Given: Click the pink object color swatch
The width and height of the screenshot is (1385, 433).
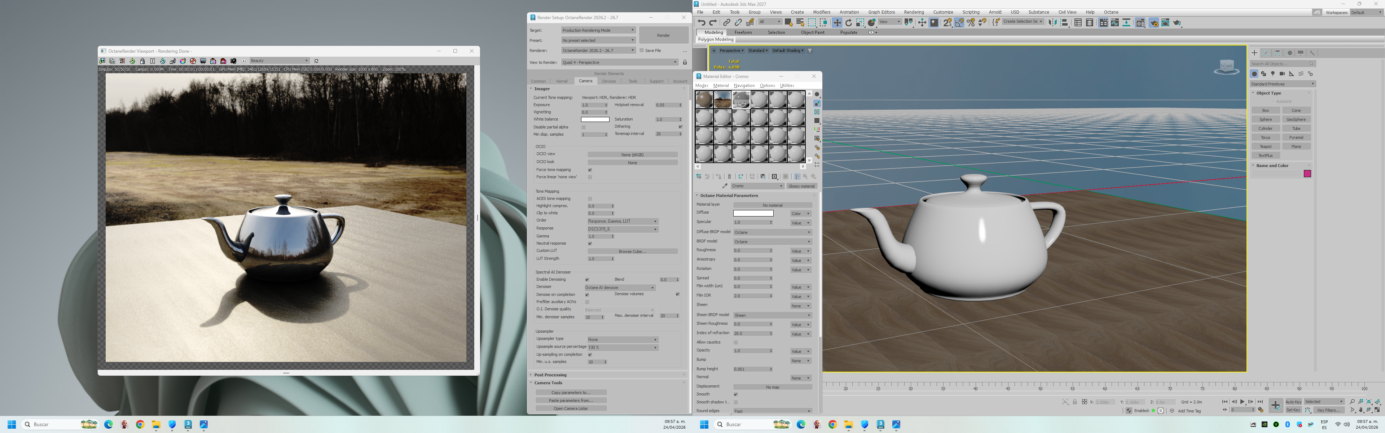Looking at the screenshot, I should click(x=1307, y=174).
